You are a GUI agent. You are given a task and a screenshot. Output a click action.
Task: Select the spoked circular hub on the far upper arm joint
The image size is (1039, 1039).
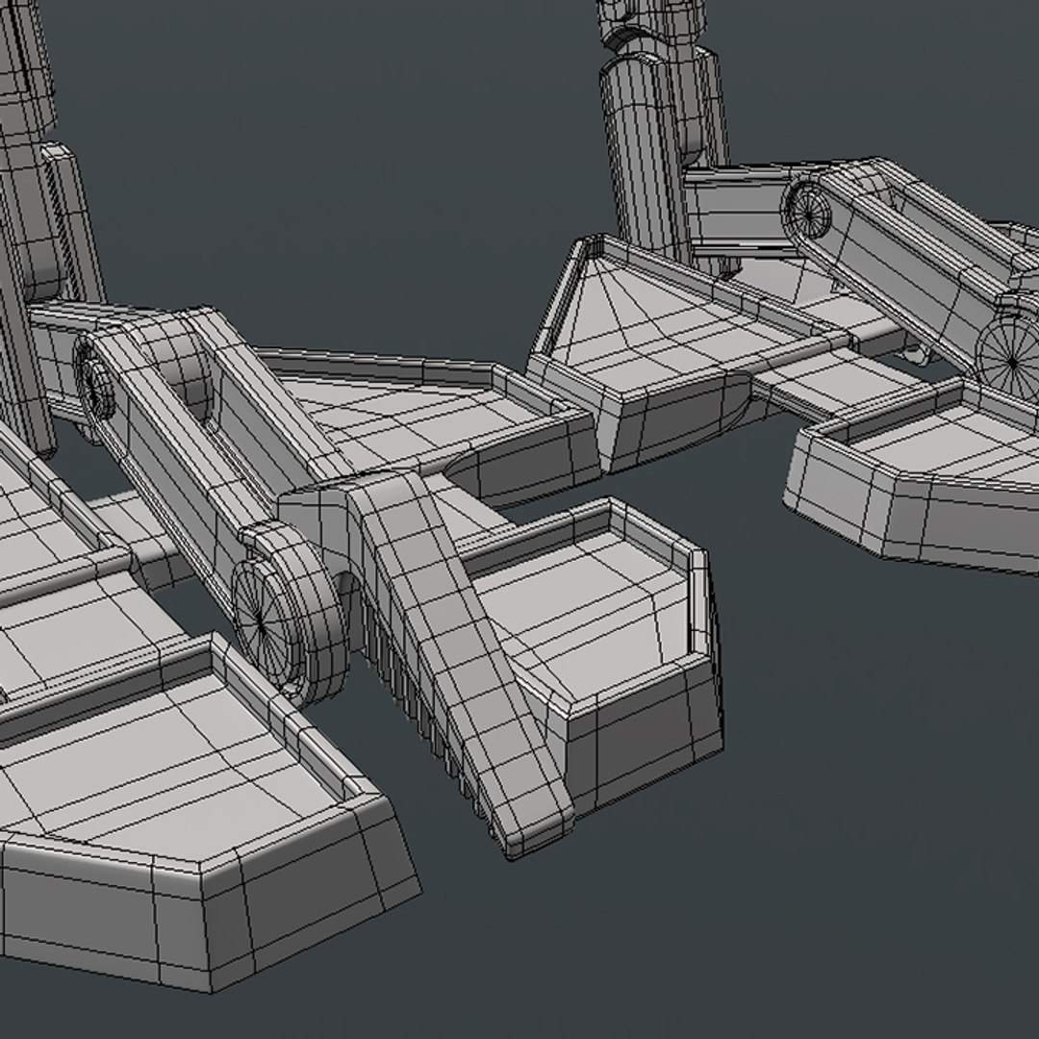click(807, 210)
